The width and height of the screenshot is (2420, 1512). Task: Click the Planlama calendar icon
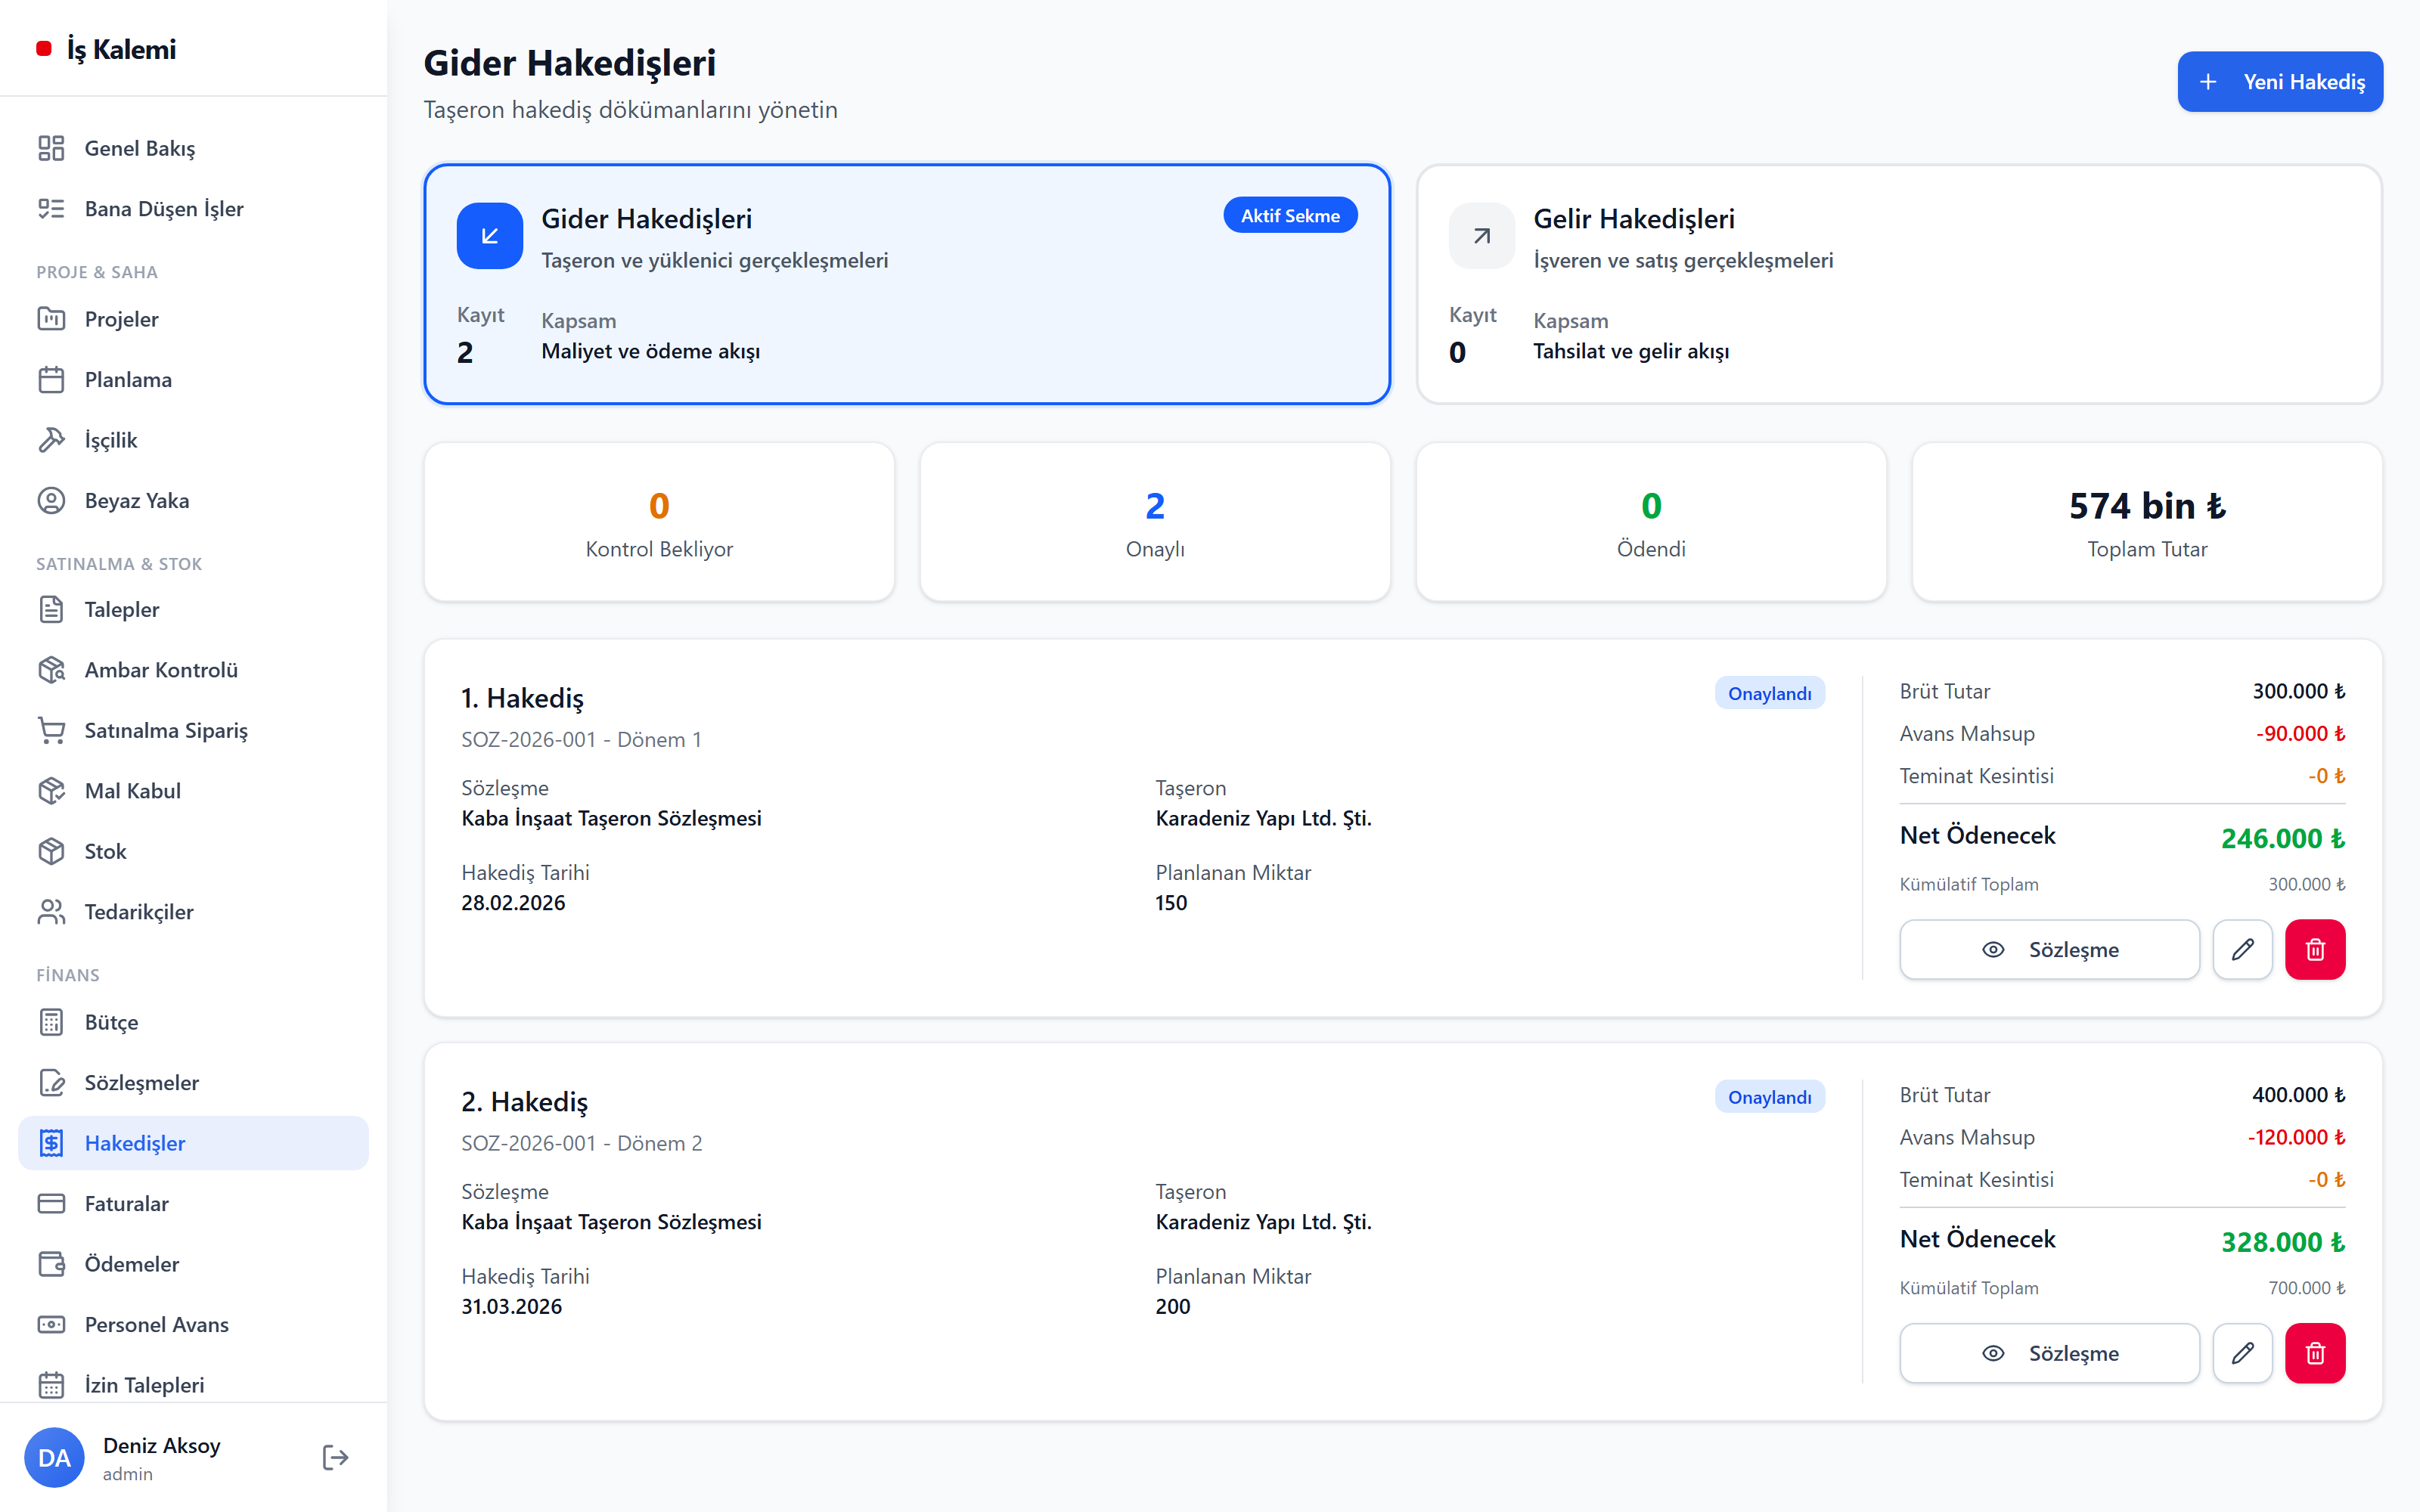(x=51, y=379)
